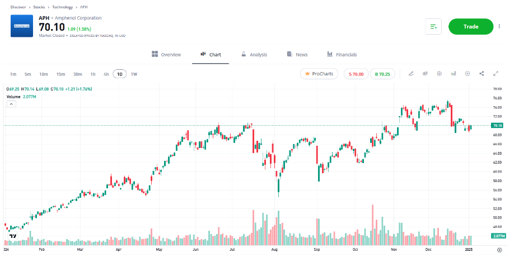Click the 2025 label on time axis

tap(469, 249)
